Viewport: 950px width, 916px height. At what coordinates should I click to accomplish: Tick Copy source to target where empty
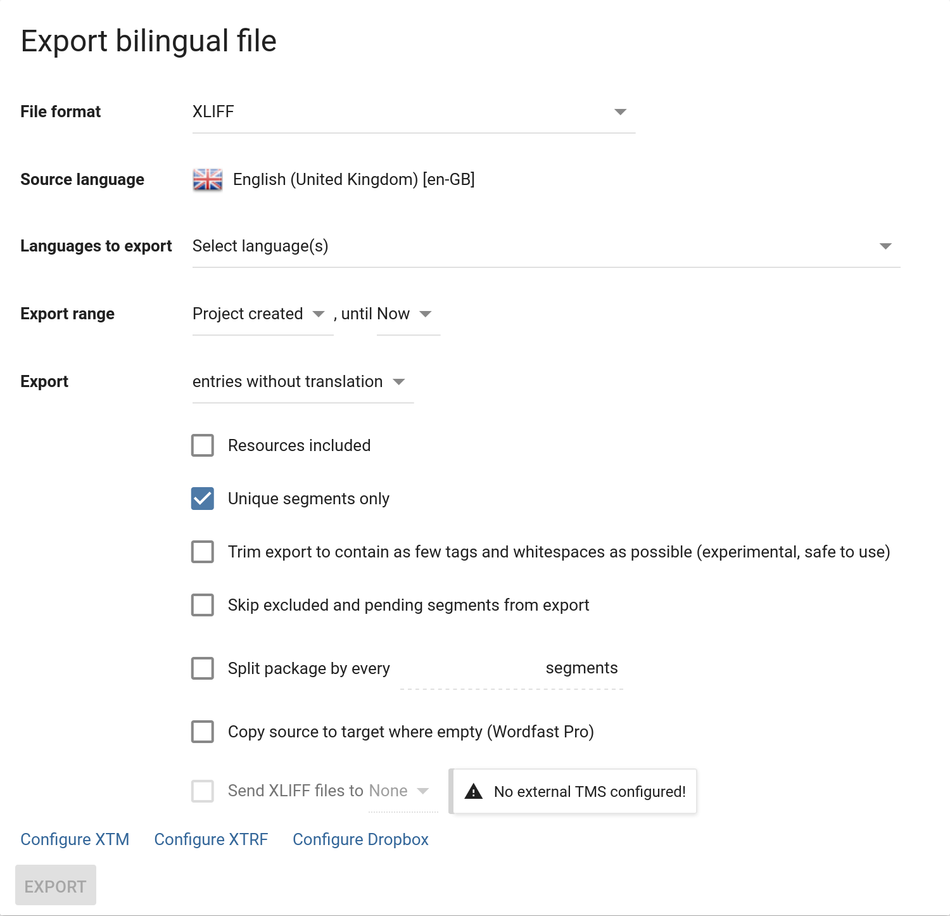tap(203, 732)
